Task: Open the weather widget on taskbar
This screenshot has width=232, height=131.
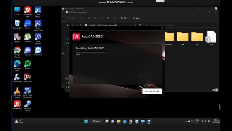Action: click(x=19, y=121)
